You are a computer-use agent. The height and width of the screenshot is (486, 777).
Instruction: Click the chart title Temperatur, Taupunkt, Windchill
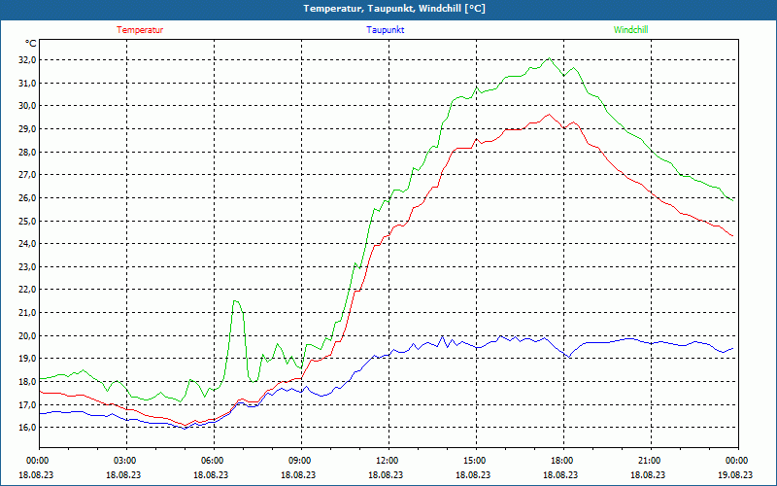pyautogui.click(x=394, y=9)
